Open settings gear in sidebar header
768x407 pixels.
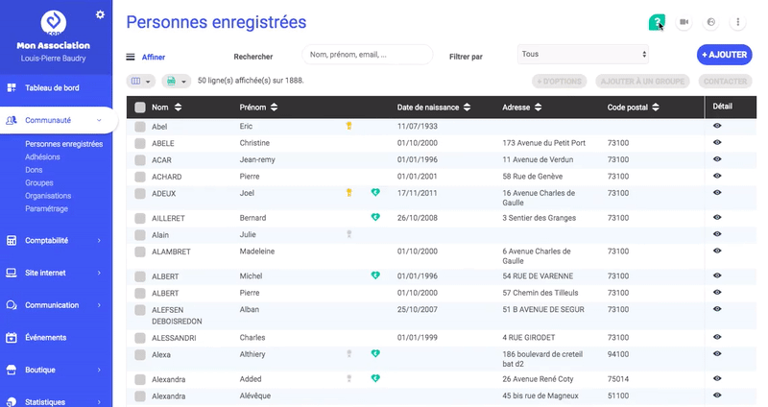pos(100,14)
